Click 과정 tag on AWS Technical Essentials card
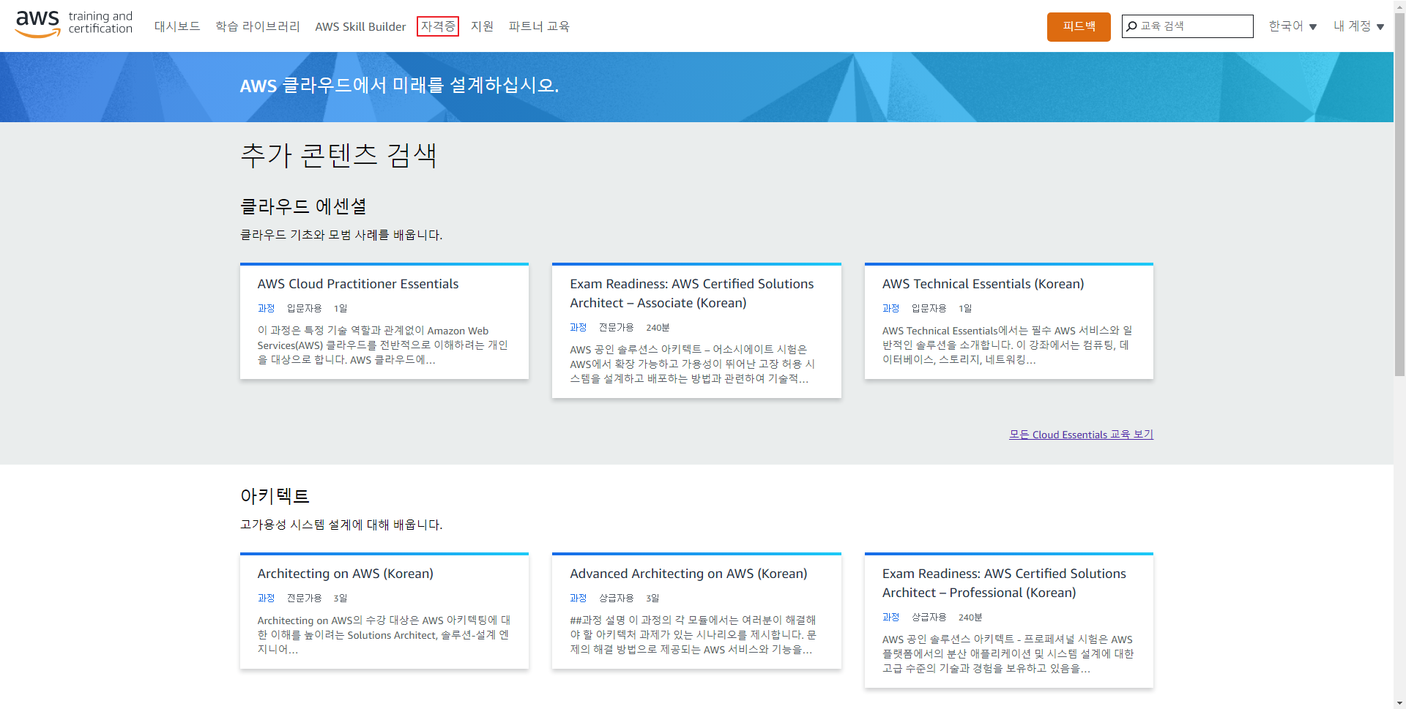The width and height of the screenshot is (1406, 709). coord(890,309)
